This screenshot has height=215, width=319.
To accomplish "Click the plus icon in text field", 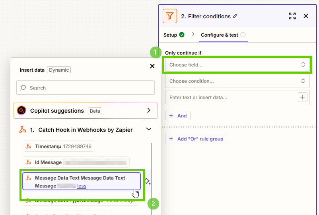I will tap(303, 97).
